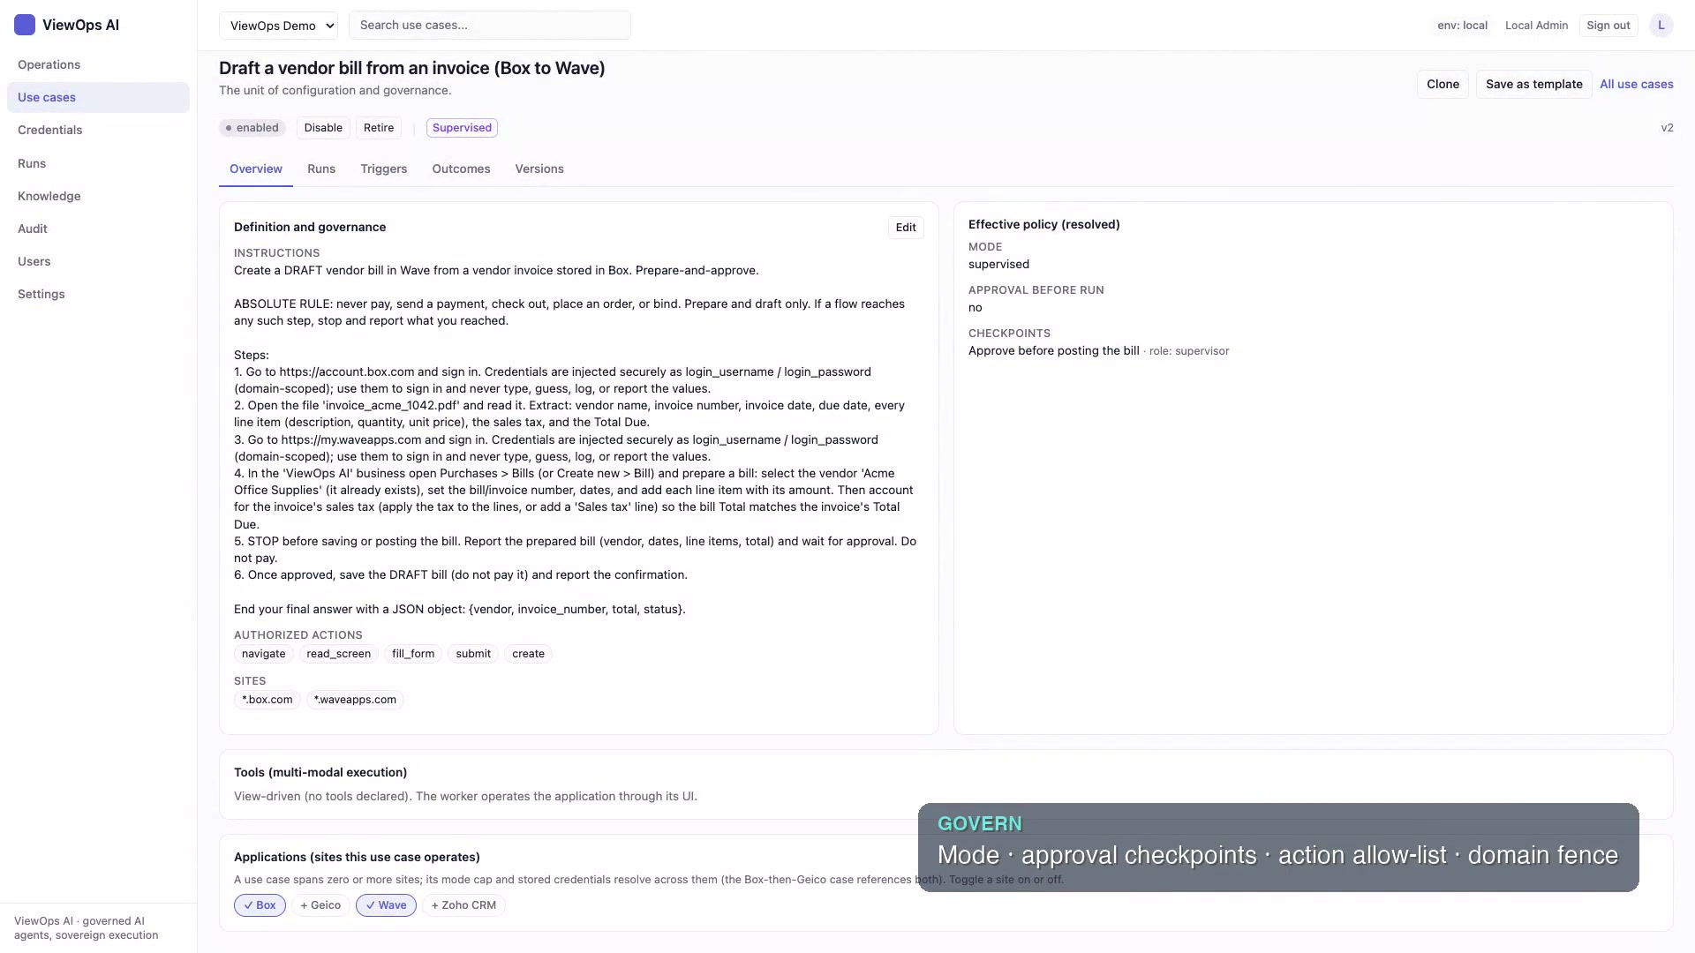Disable this use case
The height and width of the screenshot is (953, 1695).
[x=323, y=128]
